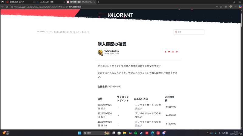Open the browser extension icon next to favorites
Viewport: 243px width, 136px height.
(x=231, y=7)
